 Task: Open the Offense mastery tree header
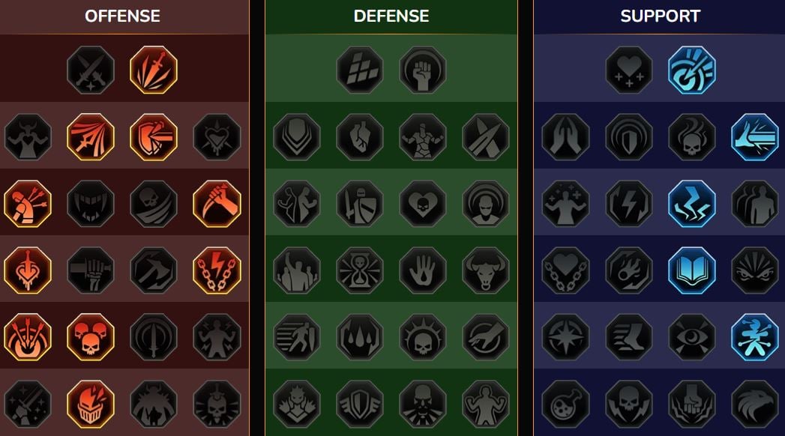pos(123,16)
